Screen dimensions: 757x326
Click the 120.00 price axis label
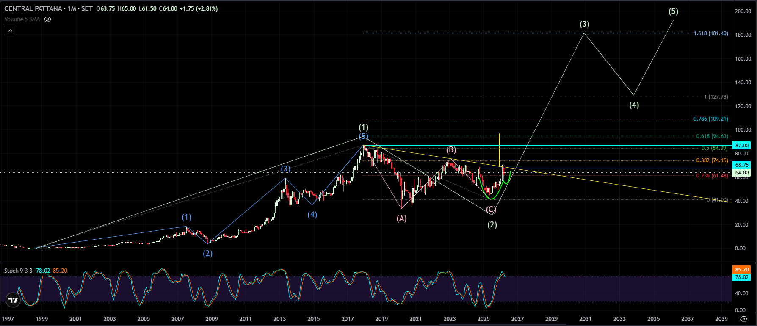[x=743, y=106]
